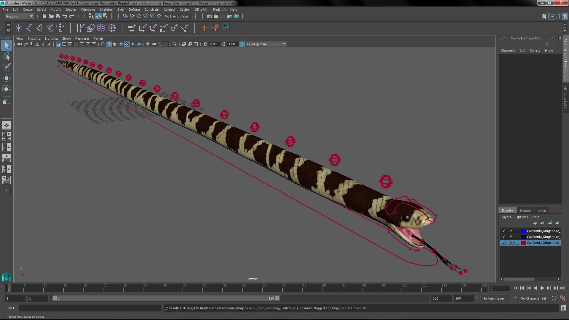Toggle the viewport color management ON button
Viewport: 569px width, 320px height.
coord(242,44)
